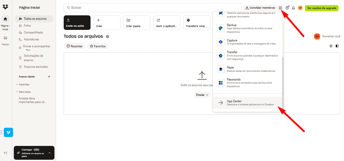Image resolution: width=344 pixels, height=161 pixels.
Task: Click the rocket icon in Começar card
Action: (18, 153)
